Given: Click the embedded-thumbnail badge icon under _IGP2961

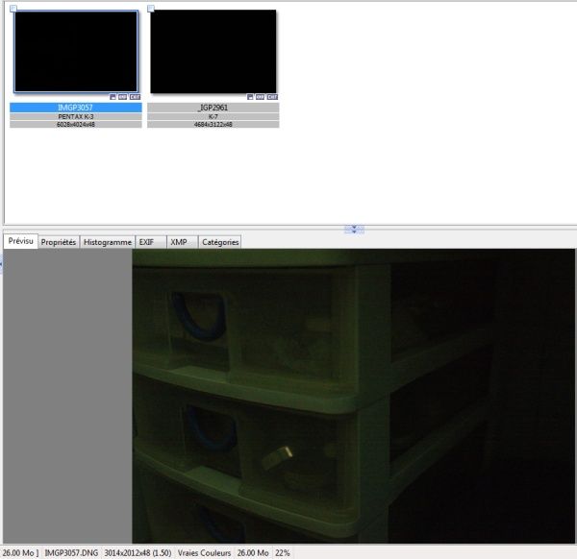Looking at the screenshot, I should pos(250,97).
